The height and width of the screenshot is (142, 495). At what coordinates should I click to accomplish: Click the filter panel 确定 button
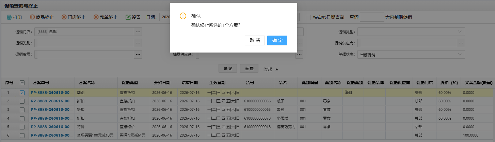[228, 69]
